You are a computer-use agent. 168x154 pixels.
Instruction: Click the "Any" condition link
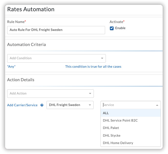tap(11, 67)
